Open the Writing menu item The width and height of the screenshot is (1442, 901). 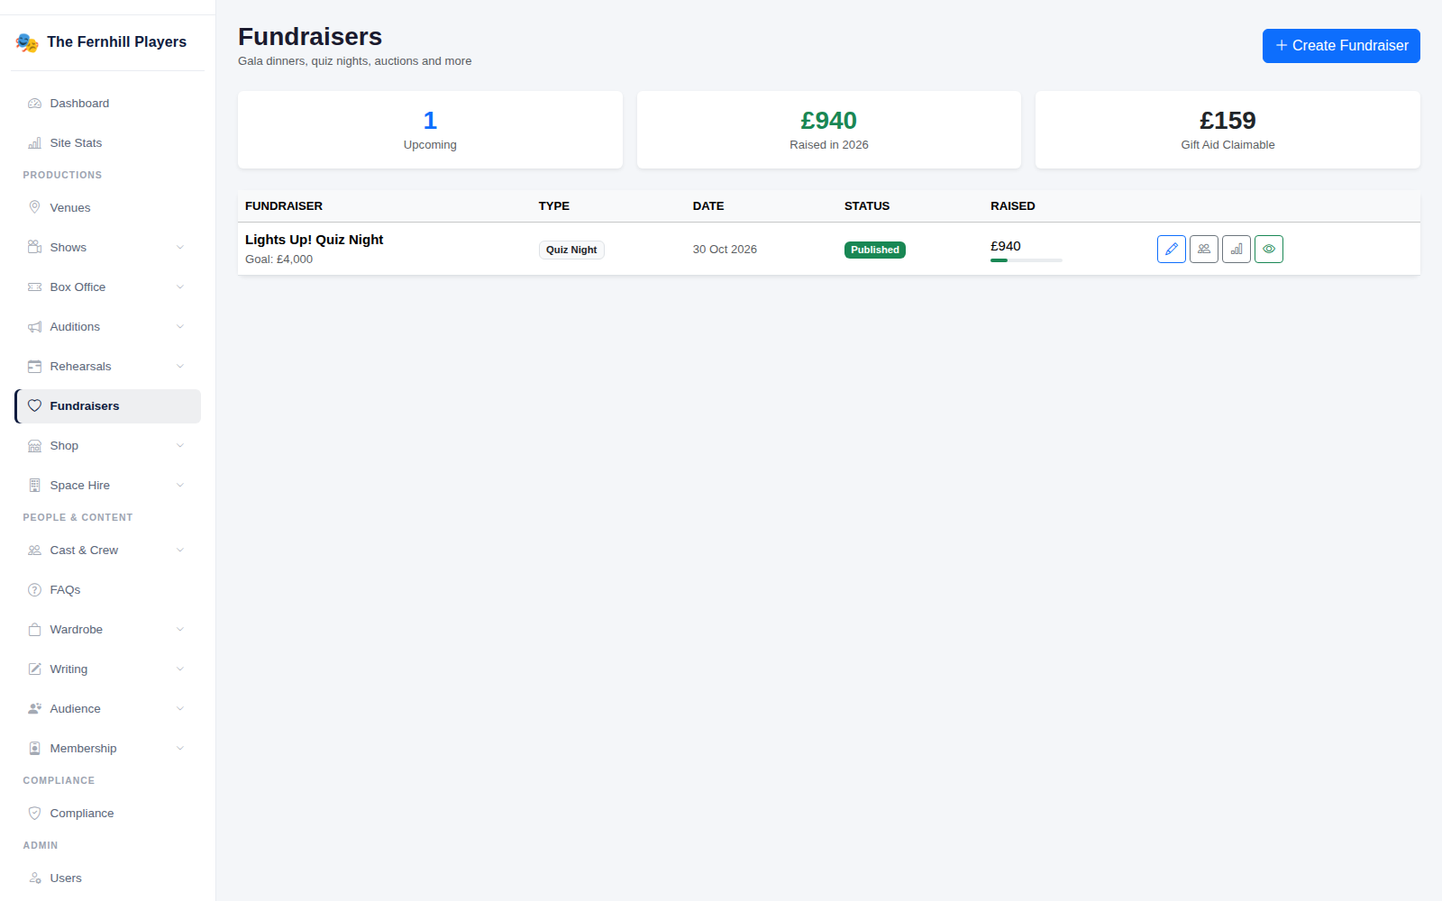pos(107,669)
